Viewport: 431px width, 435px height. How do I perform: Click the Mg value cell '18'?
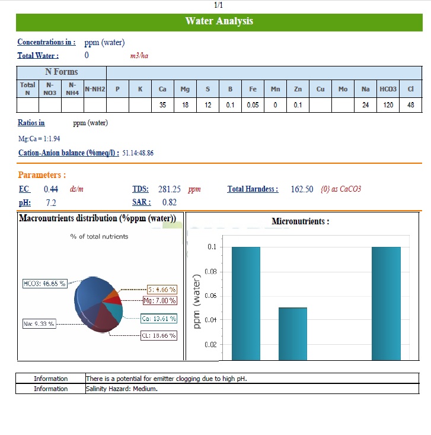(185, 105)
